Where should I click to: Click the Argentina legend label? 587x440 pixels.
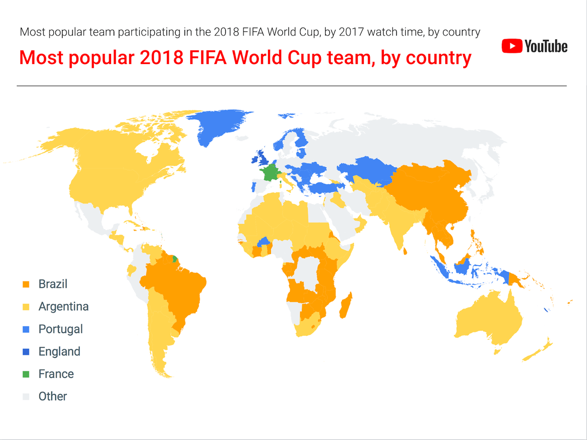[x=64, y=307]
